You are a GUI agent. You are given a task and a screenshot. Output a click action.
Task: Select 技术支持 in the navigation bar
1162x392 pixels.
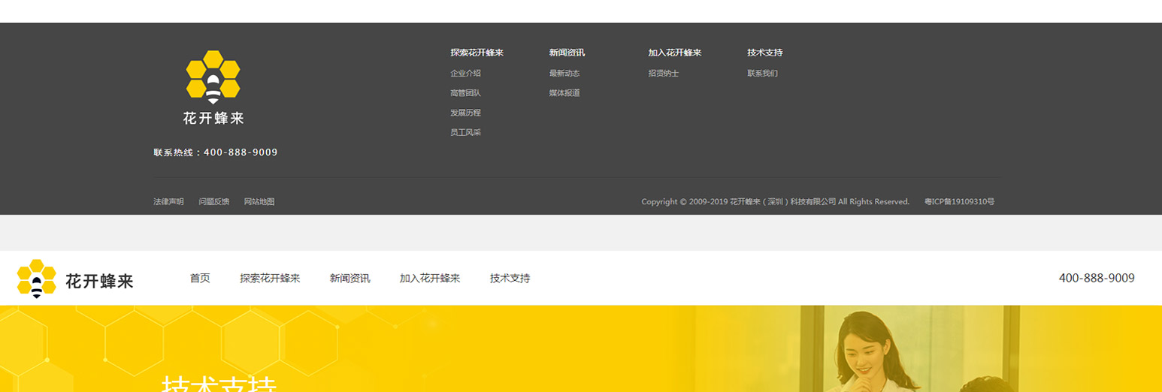pos(510,279)
